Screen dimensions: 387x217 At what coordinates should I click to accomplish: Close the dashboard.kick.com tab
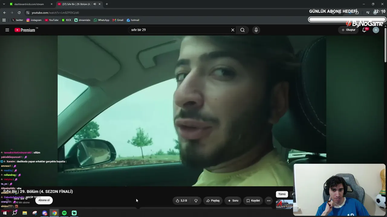click(52, 4)
